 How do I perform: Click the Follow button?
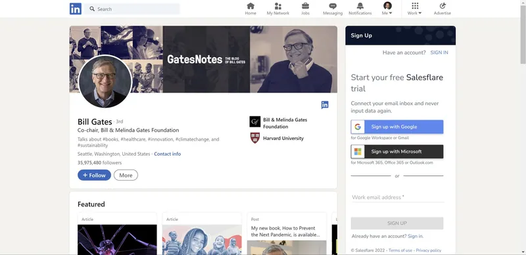pos(94,175)
